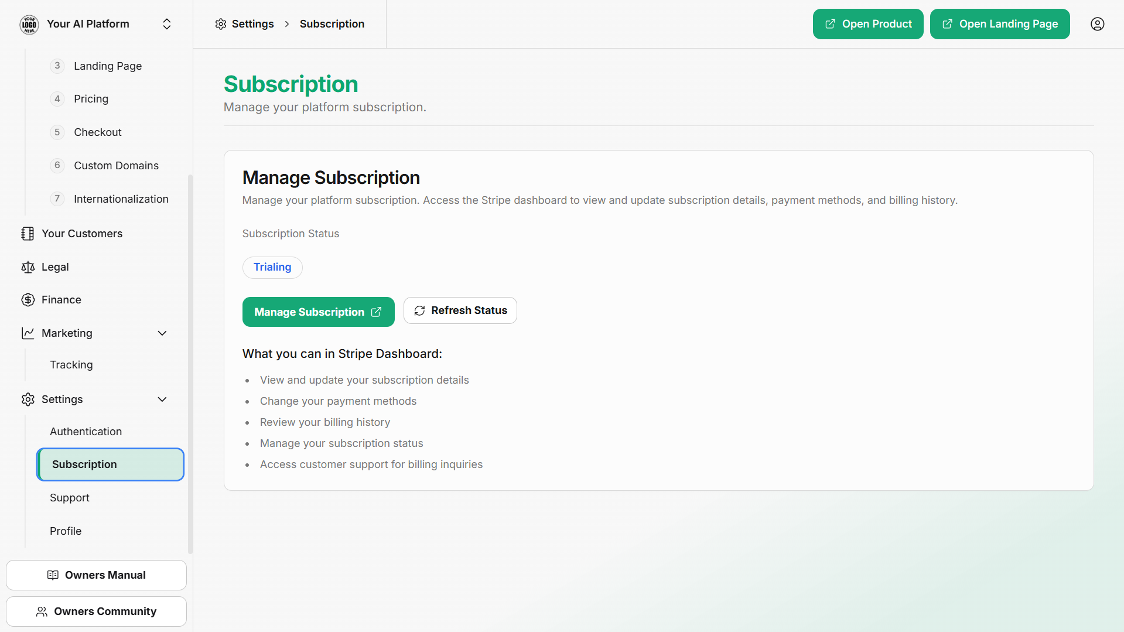1124x632 pixels.
Task: Open Profile settings page
Action: pyautogui.click(x=66, y=531)
